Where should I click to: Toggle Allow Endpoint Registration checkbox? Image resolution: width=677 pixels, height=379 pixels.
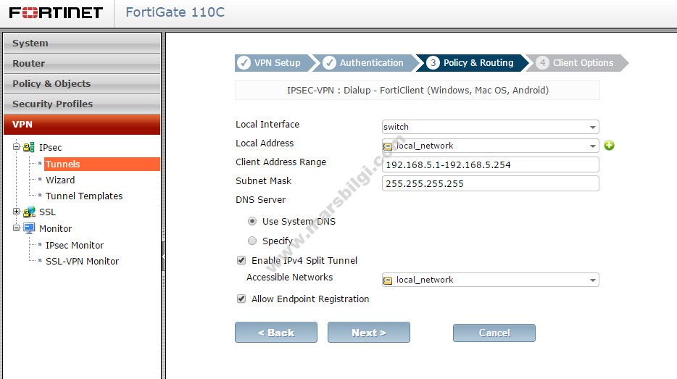point(241,299)
